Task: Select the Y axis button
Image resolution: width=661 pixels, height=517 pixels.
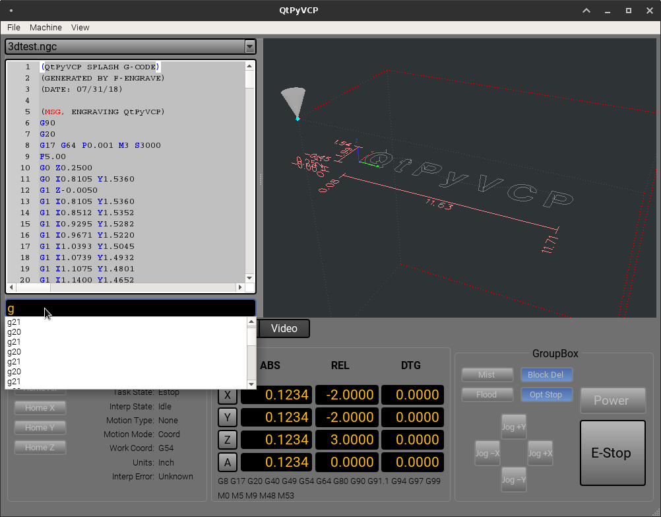Action: 228,417
